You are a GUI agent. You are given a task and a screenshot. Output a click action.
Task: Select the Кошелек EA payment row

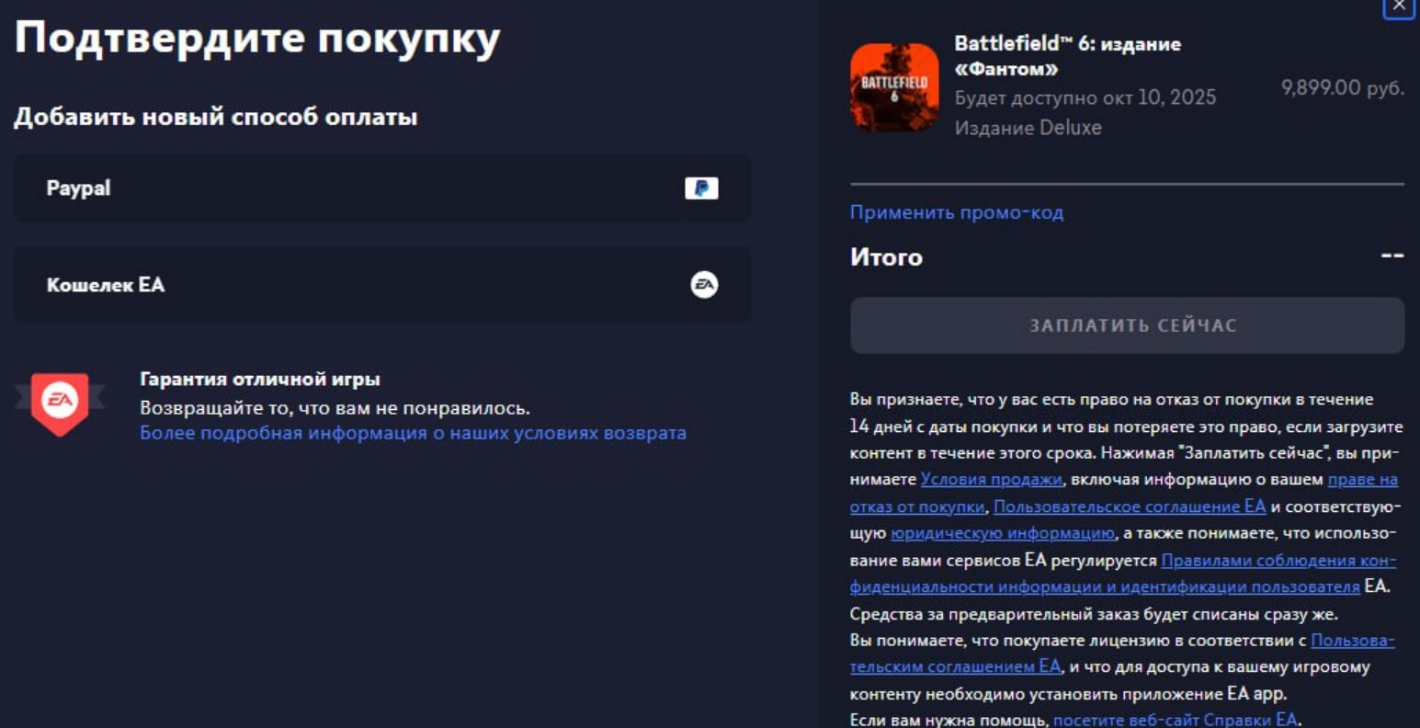[x=382, y=285]
